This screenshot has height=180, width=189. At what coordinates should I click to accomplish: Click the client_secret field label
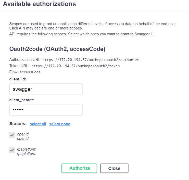coord(21,100)
